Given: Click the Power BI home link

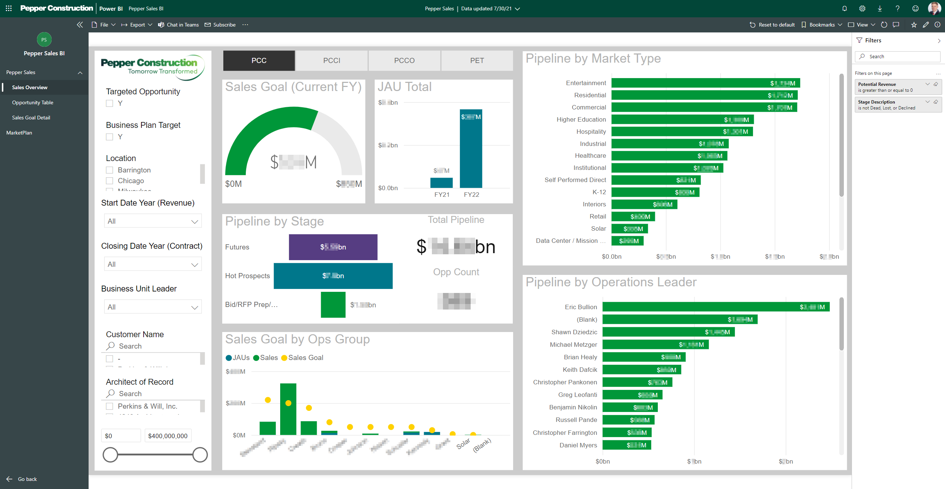Looking at the screenshot, I should pos(111,8).
